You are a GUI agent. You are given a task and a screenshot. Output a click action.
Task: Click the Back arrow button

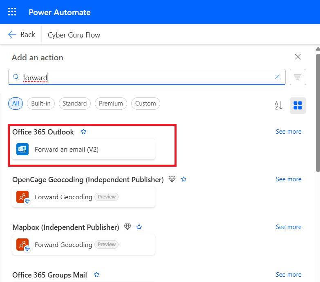pos(22,35)
